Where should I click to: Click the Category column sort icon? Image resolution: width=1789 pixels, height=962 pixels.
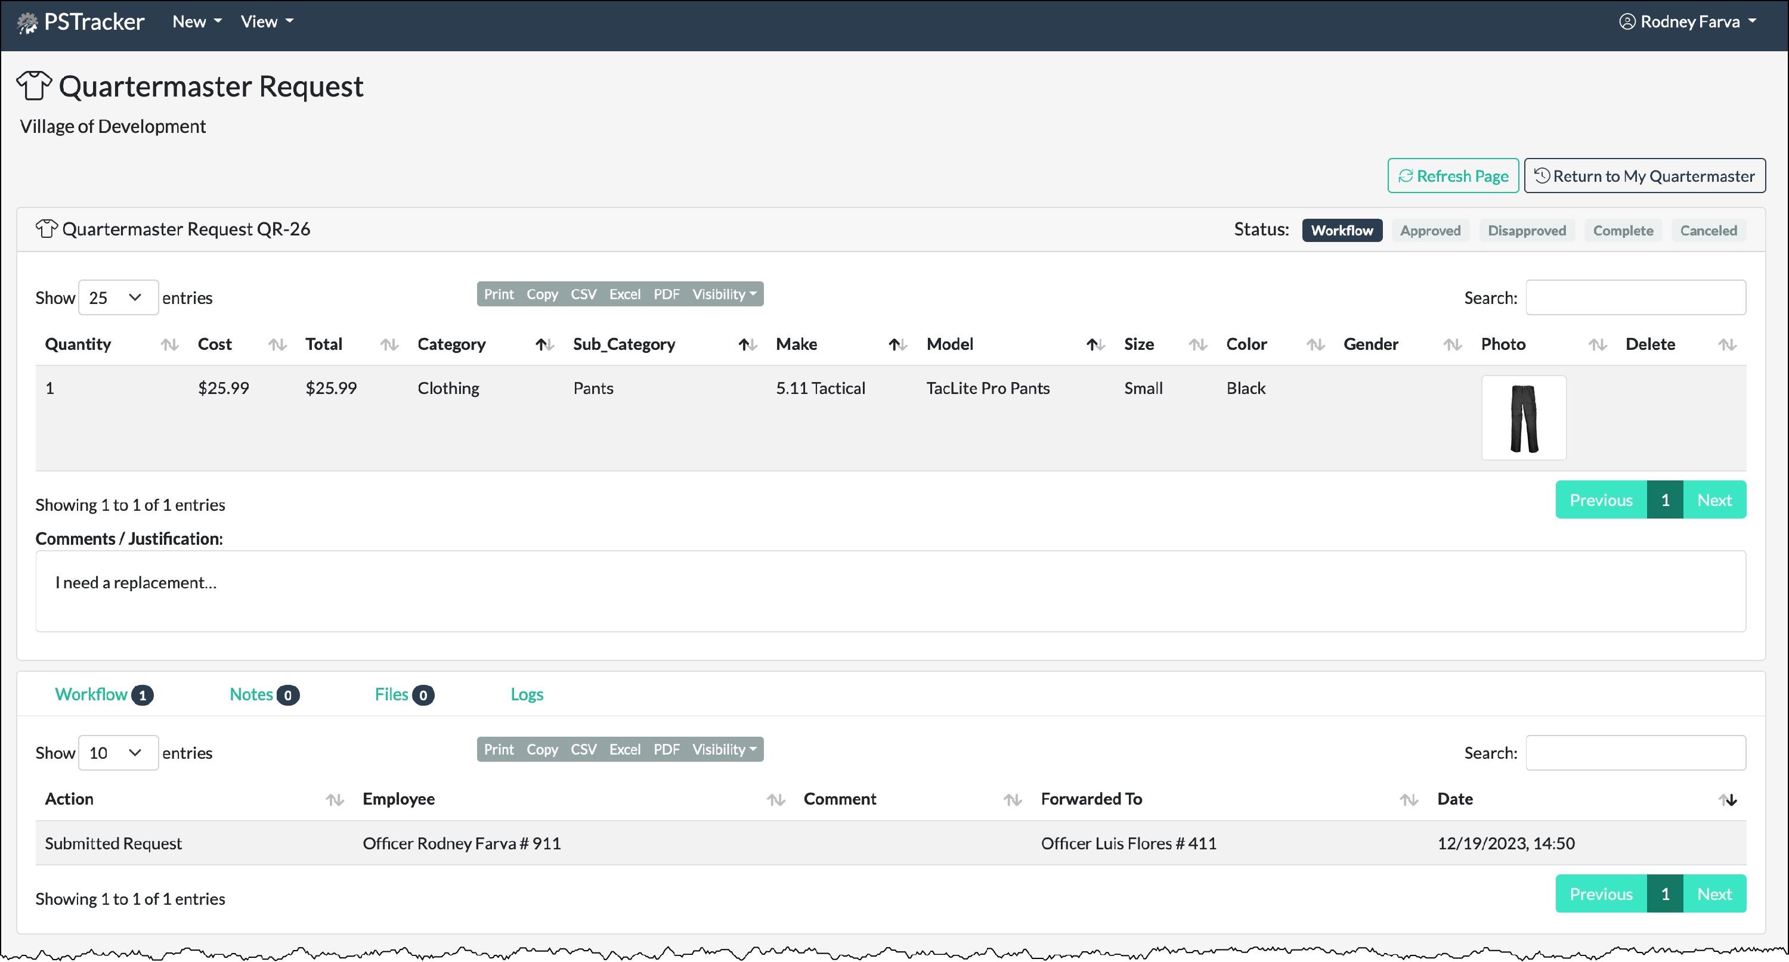pos(544,345)
